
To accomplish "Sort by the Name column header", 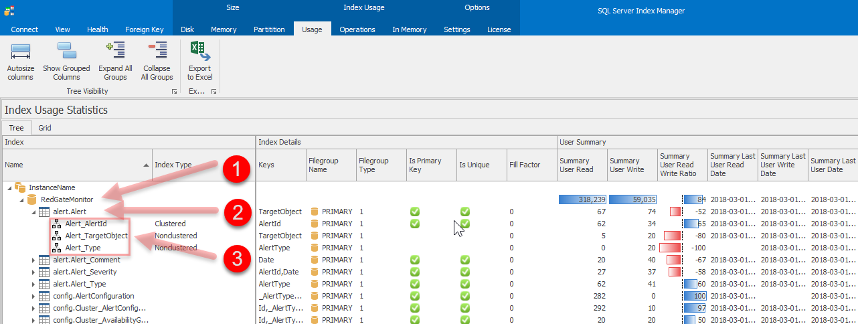I will click(77, 165).
